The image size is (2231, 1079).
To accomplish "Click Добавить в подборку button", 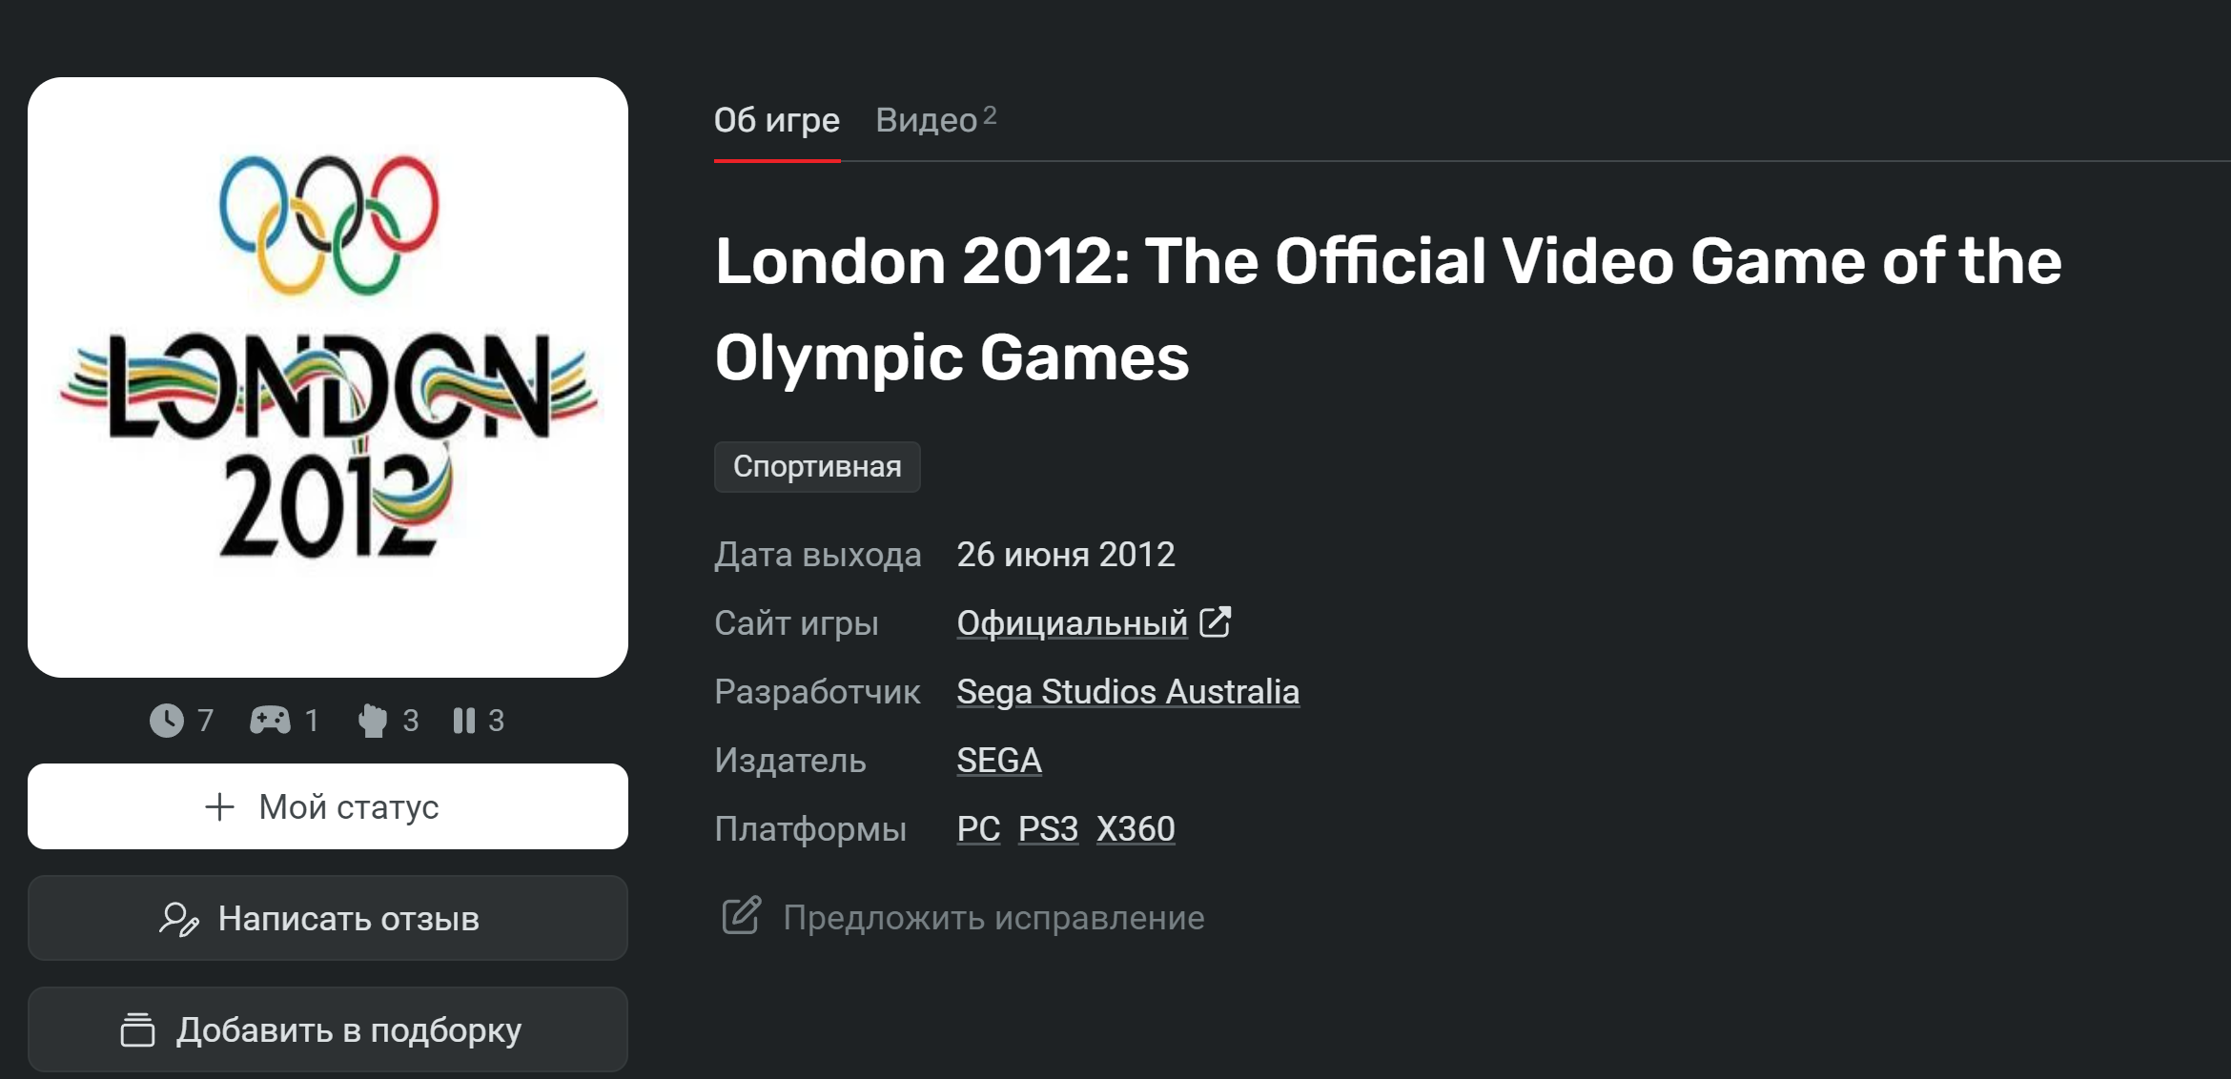I will [328, 1029].
